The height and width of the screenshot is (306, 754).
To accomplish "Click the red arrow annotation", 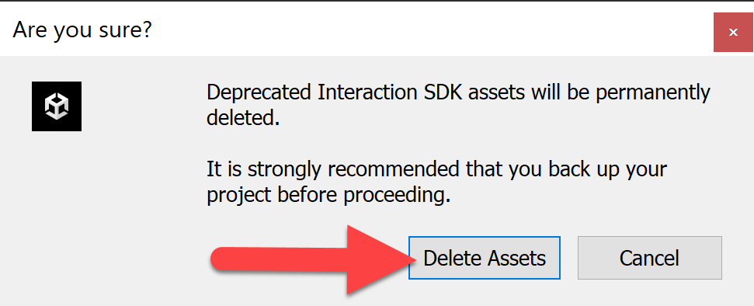I will coord(313,259).
